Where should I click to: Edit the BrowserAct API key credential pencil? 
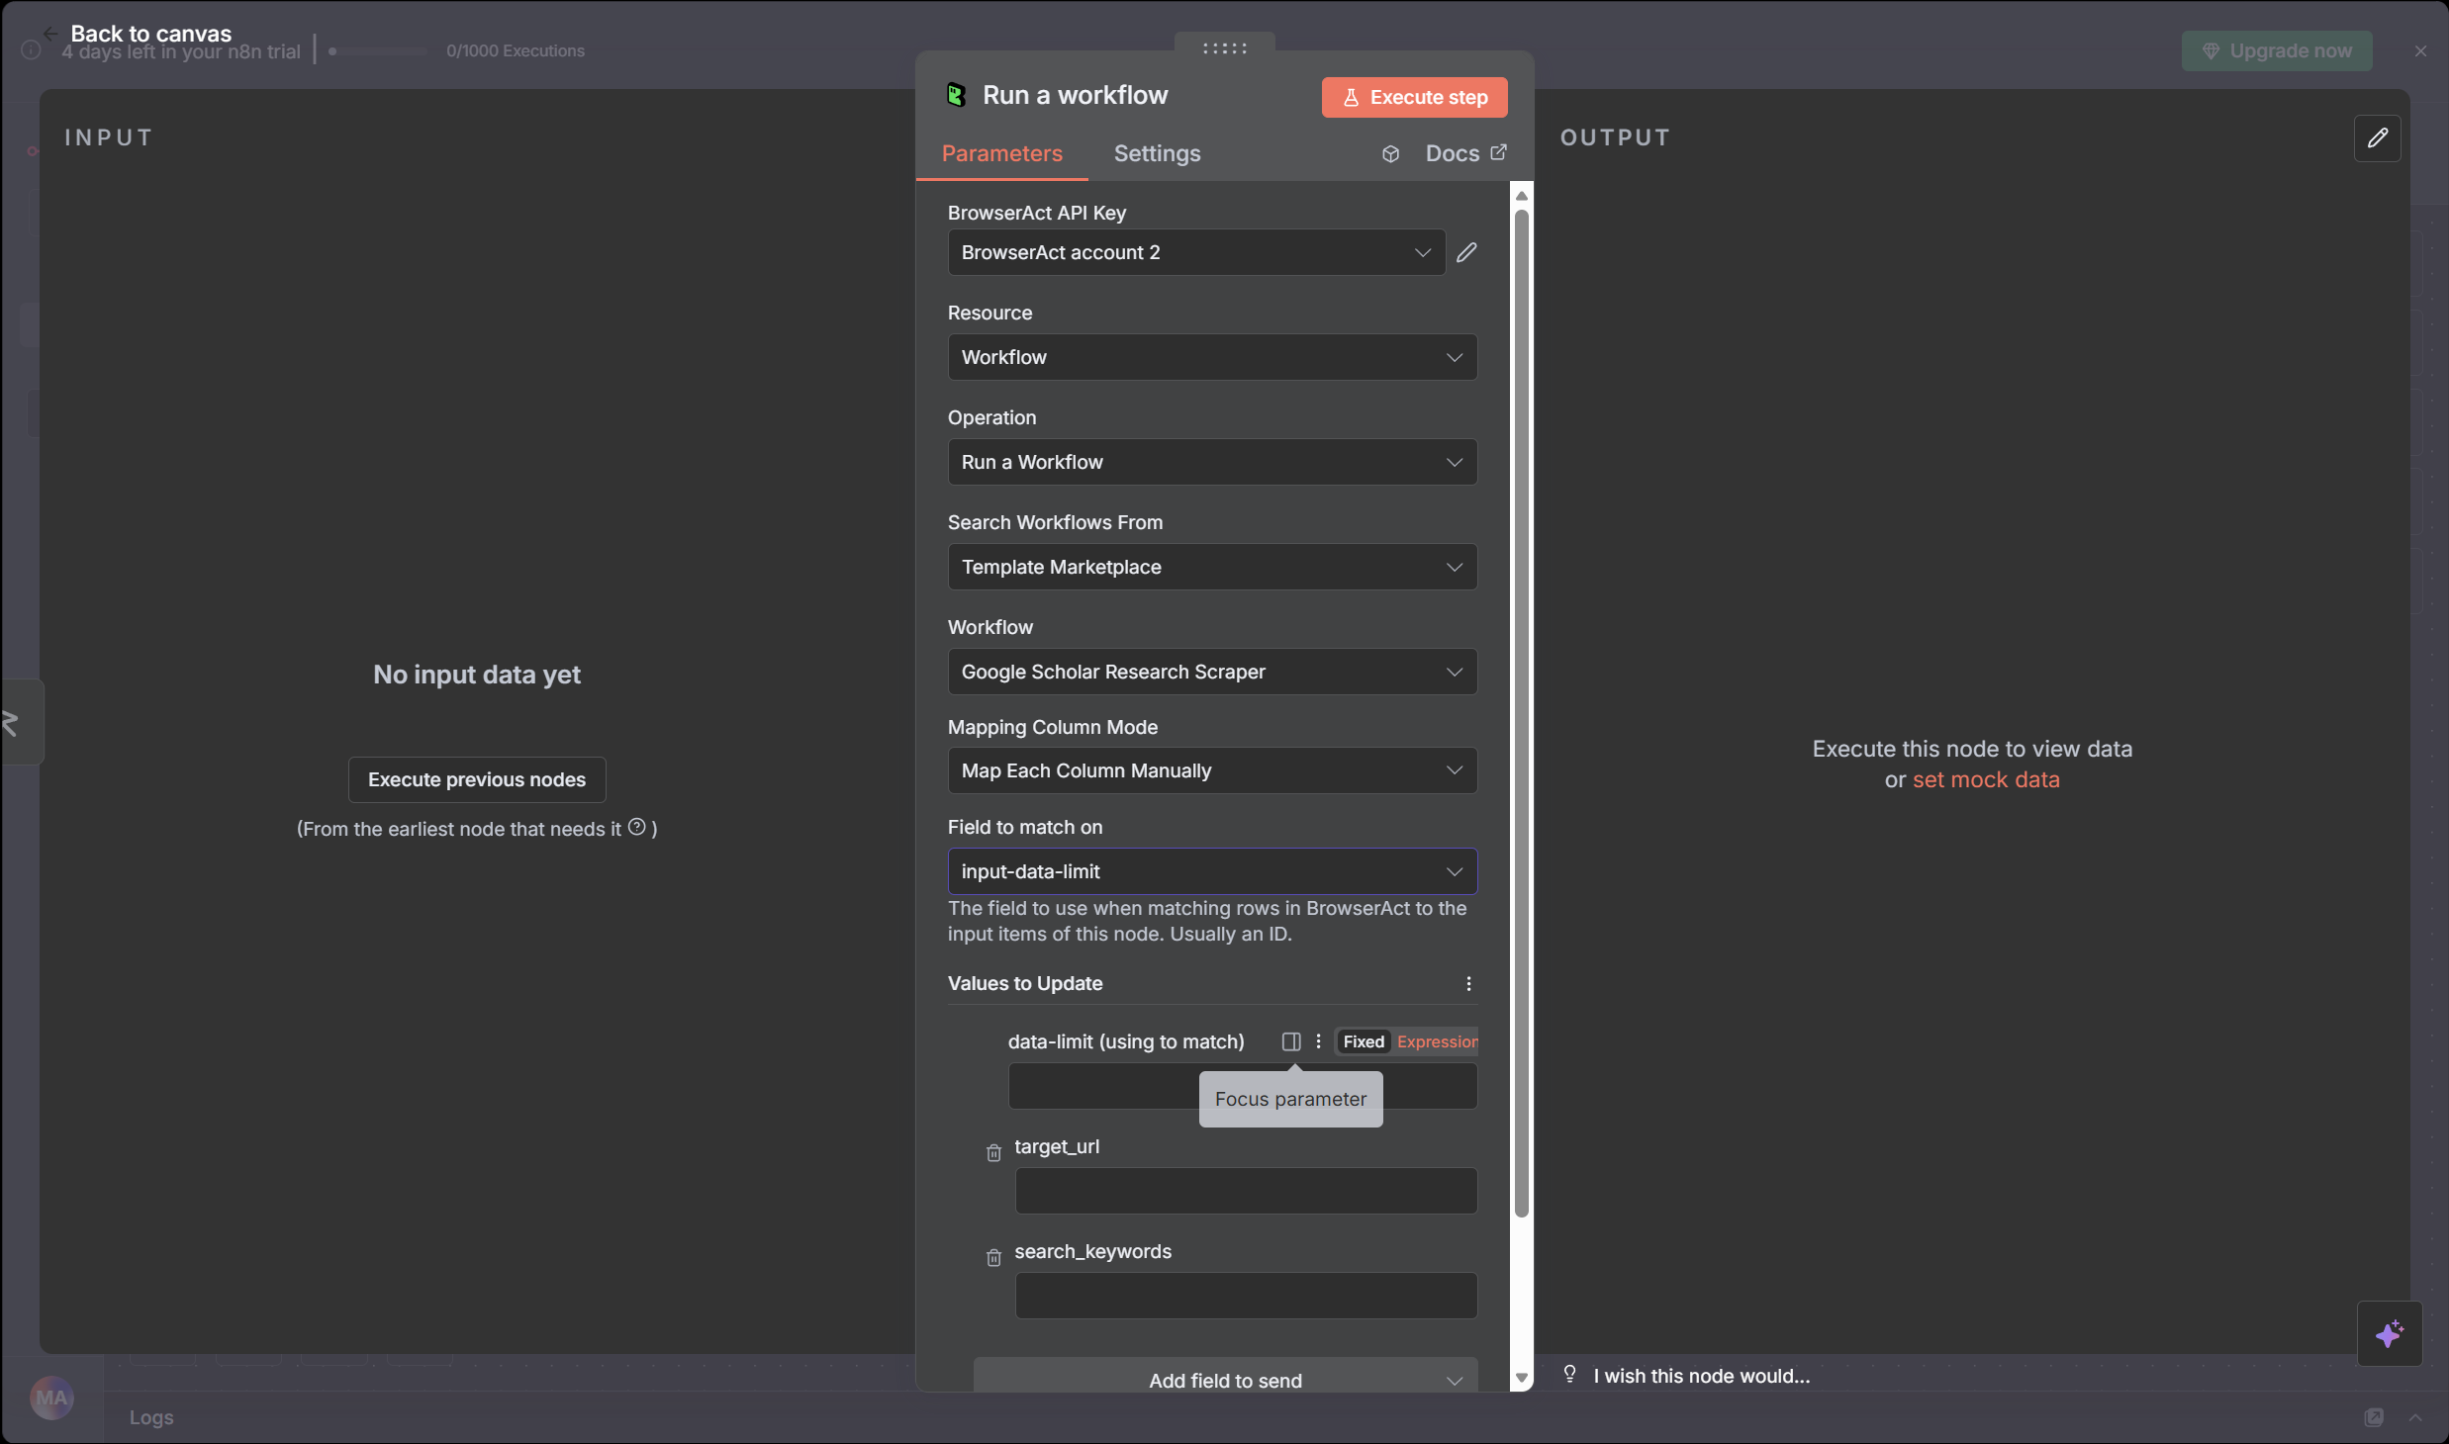pyautogui.click(x=1466, y=252)
